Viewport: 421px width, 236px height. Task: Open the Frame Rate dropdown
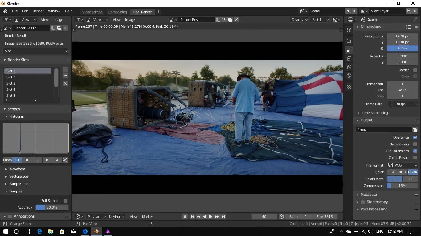[x=403, y=104]
